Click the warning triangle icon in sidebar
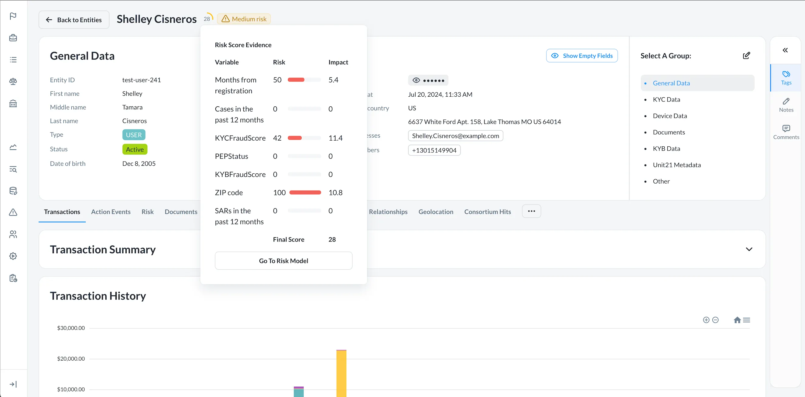The height and width of the screenshot is (397, 805). pos(13,212)
